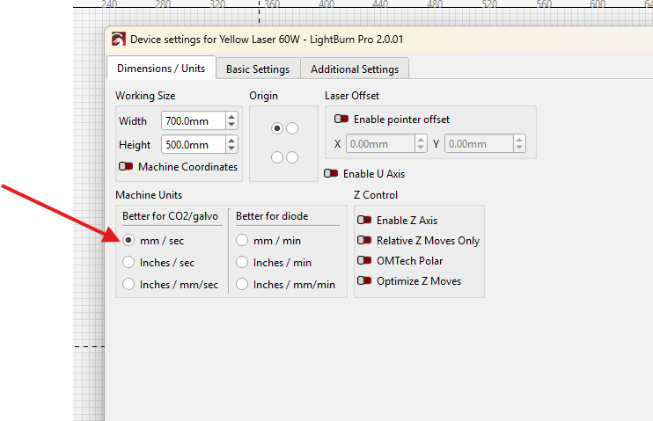This screenshot has width=653, height=421.
Task: Click the 'Better for CO2/galvo' heading
Action: tap(171, 216)
